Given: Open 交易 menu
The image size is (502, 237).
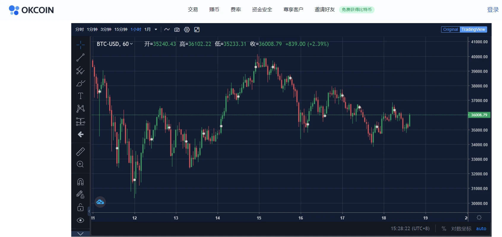Looking at the screenshot, I should click(193, 9).
